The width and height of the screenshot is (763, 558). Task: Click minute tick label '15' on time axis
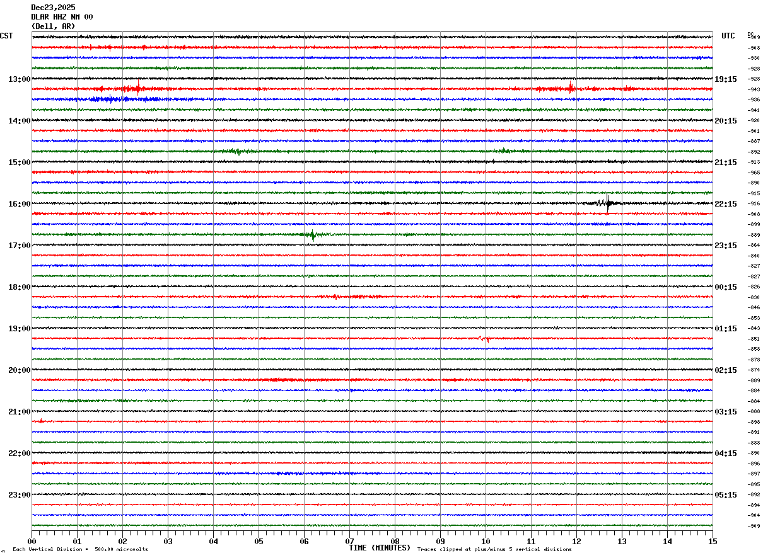click(713, 541)
